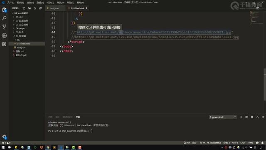Viewport: 266px width, 150px height.
Task: Split the editor to the right
Action: [258, 8]
